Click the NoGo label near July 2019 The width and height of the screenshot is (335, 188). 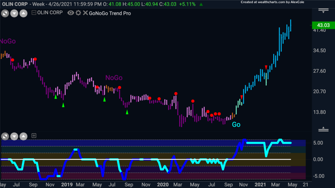[114, 78]
